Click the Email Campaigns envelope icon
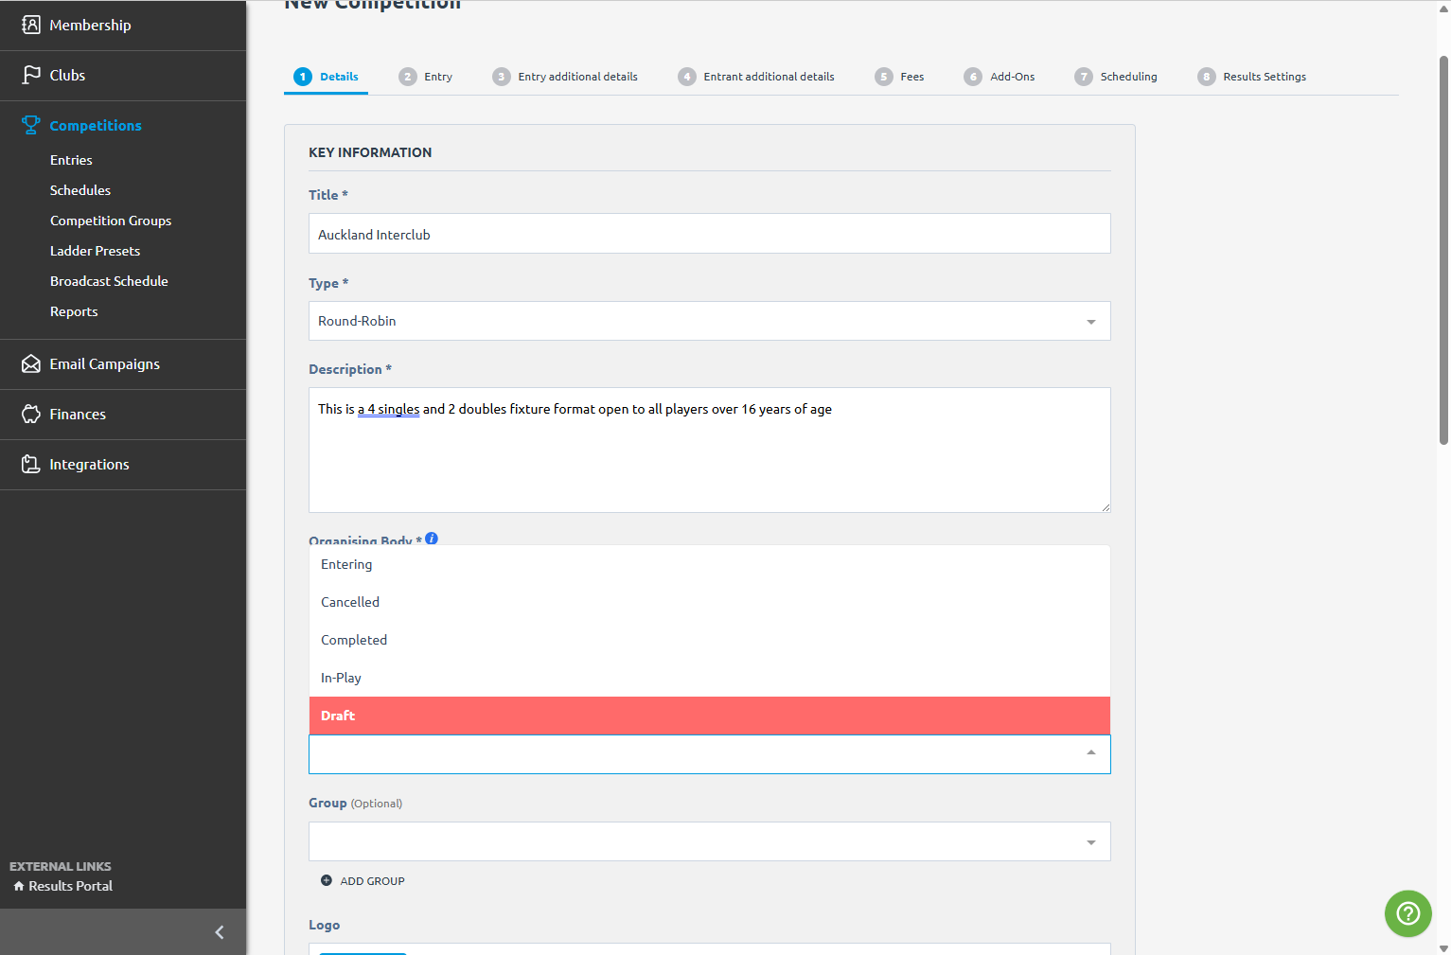 31,363
